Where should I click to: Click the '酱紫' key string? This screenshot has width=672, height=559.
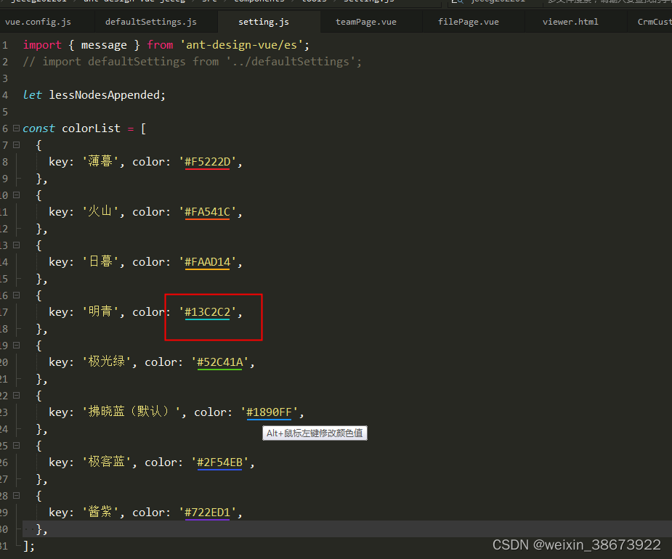(100, 513)
